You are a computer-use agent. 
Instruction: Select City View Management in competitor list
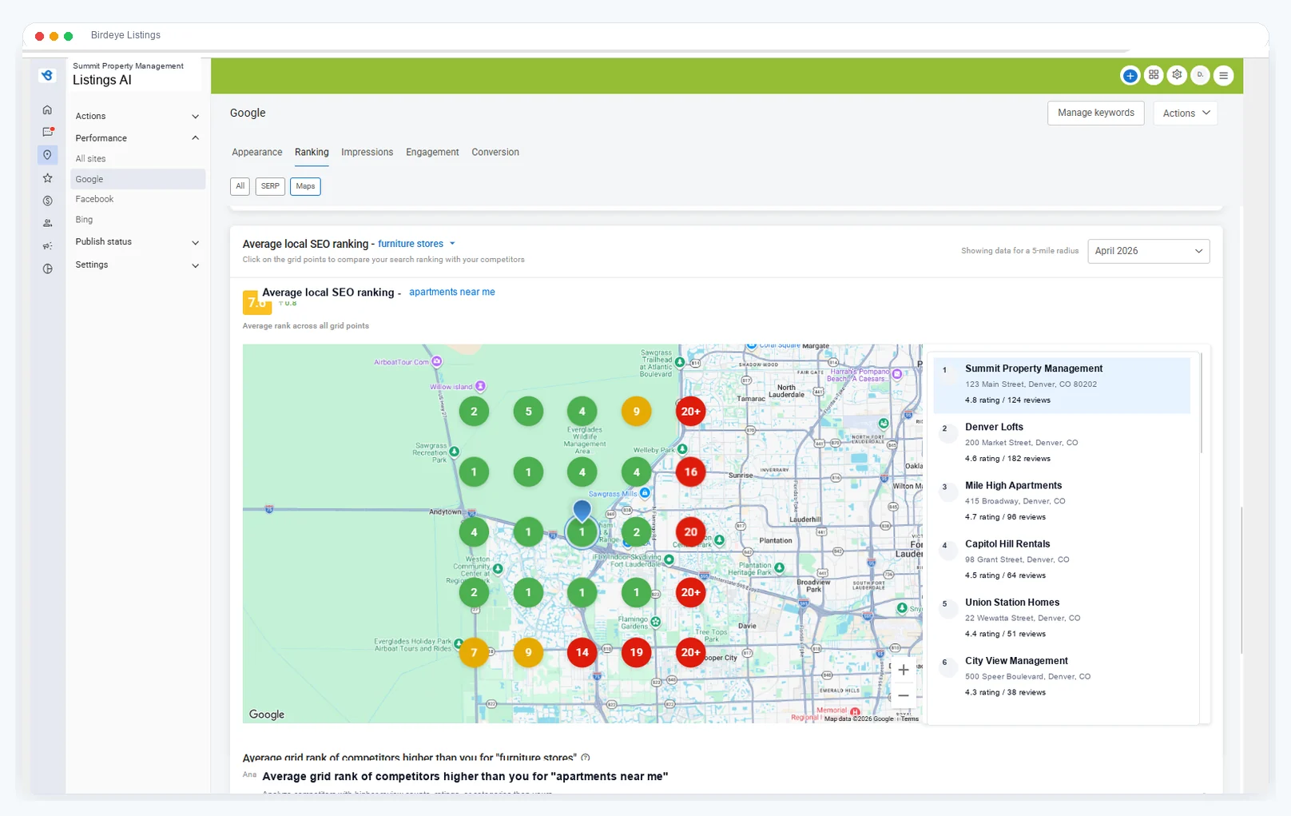tap(1062, 676)
